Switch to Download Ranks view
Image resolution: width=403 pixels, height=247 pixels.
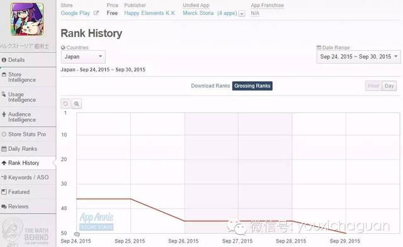[x=210, y=86]
